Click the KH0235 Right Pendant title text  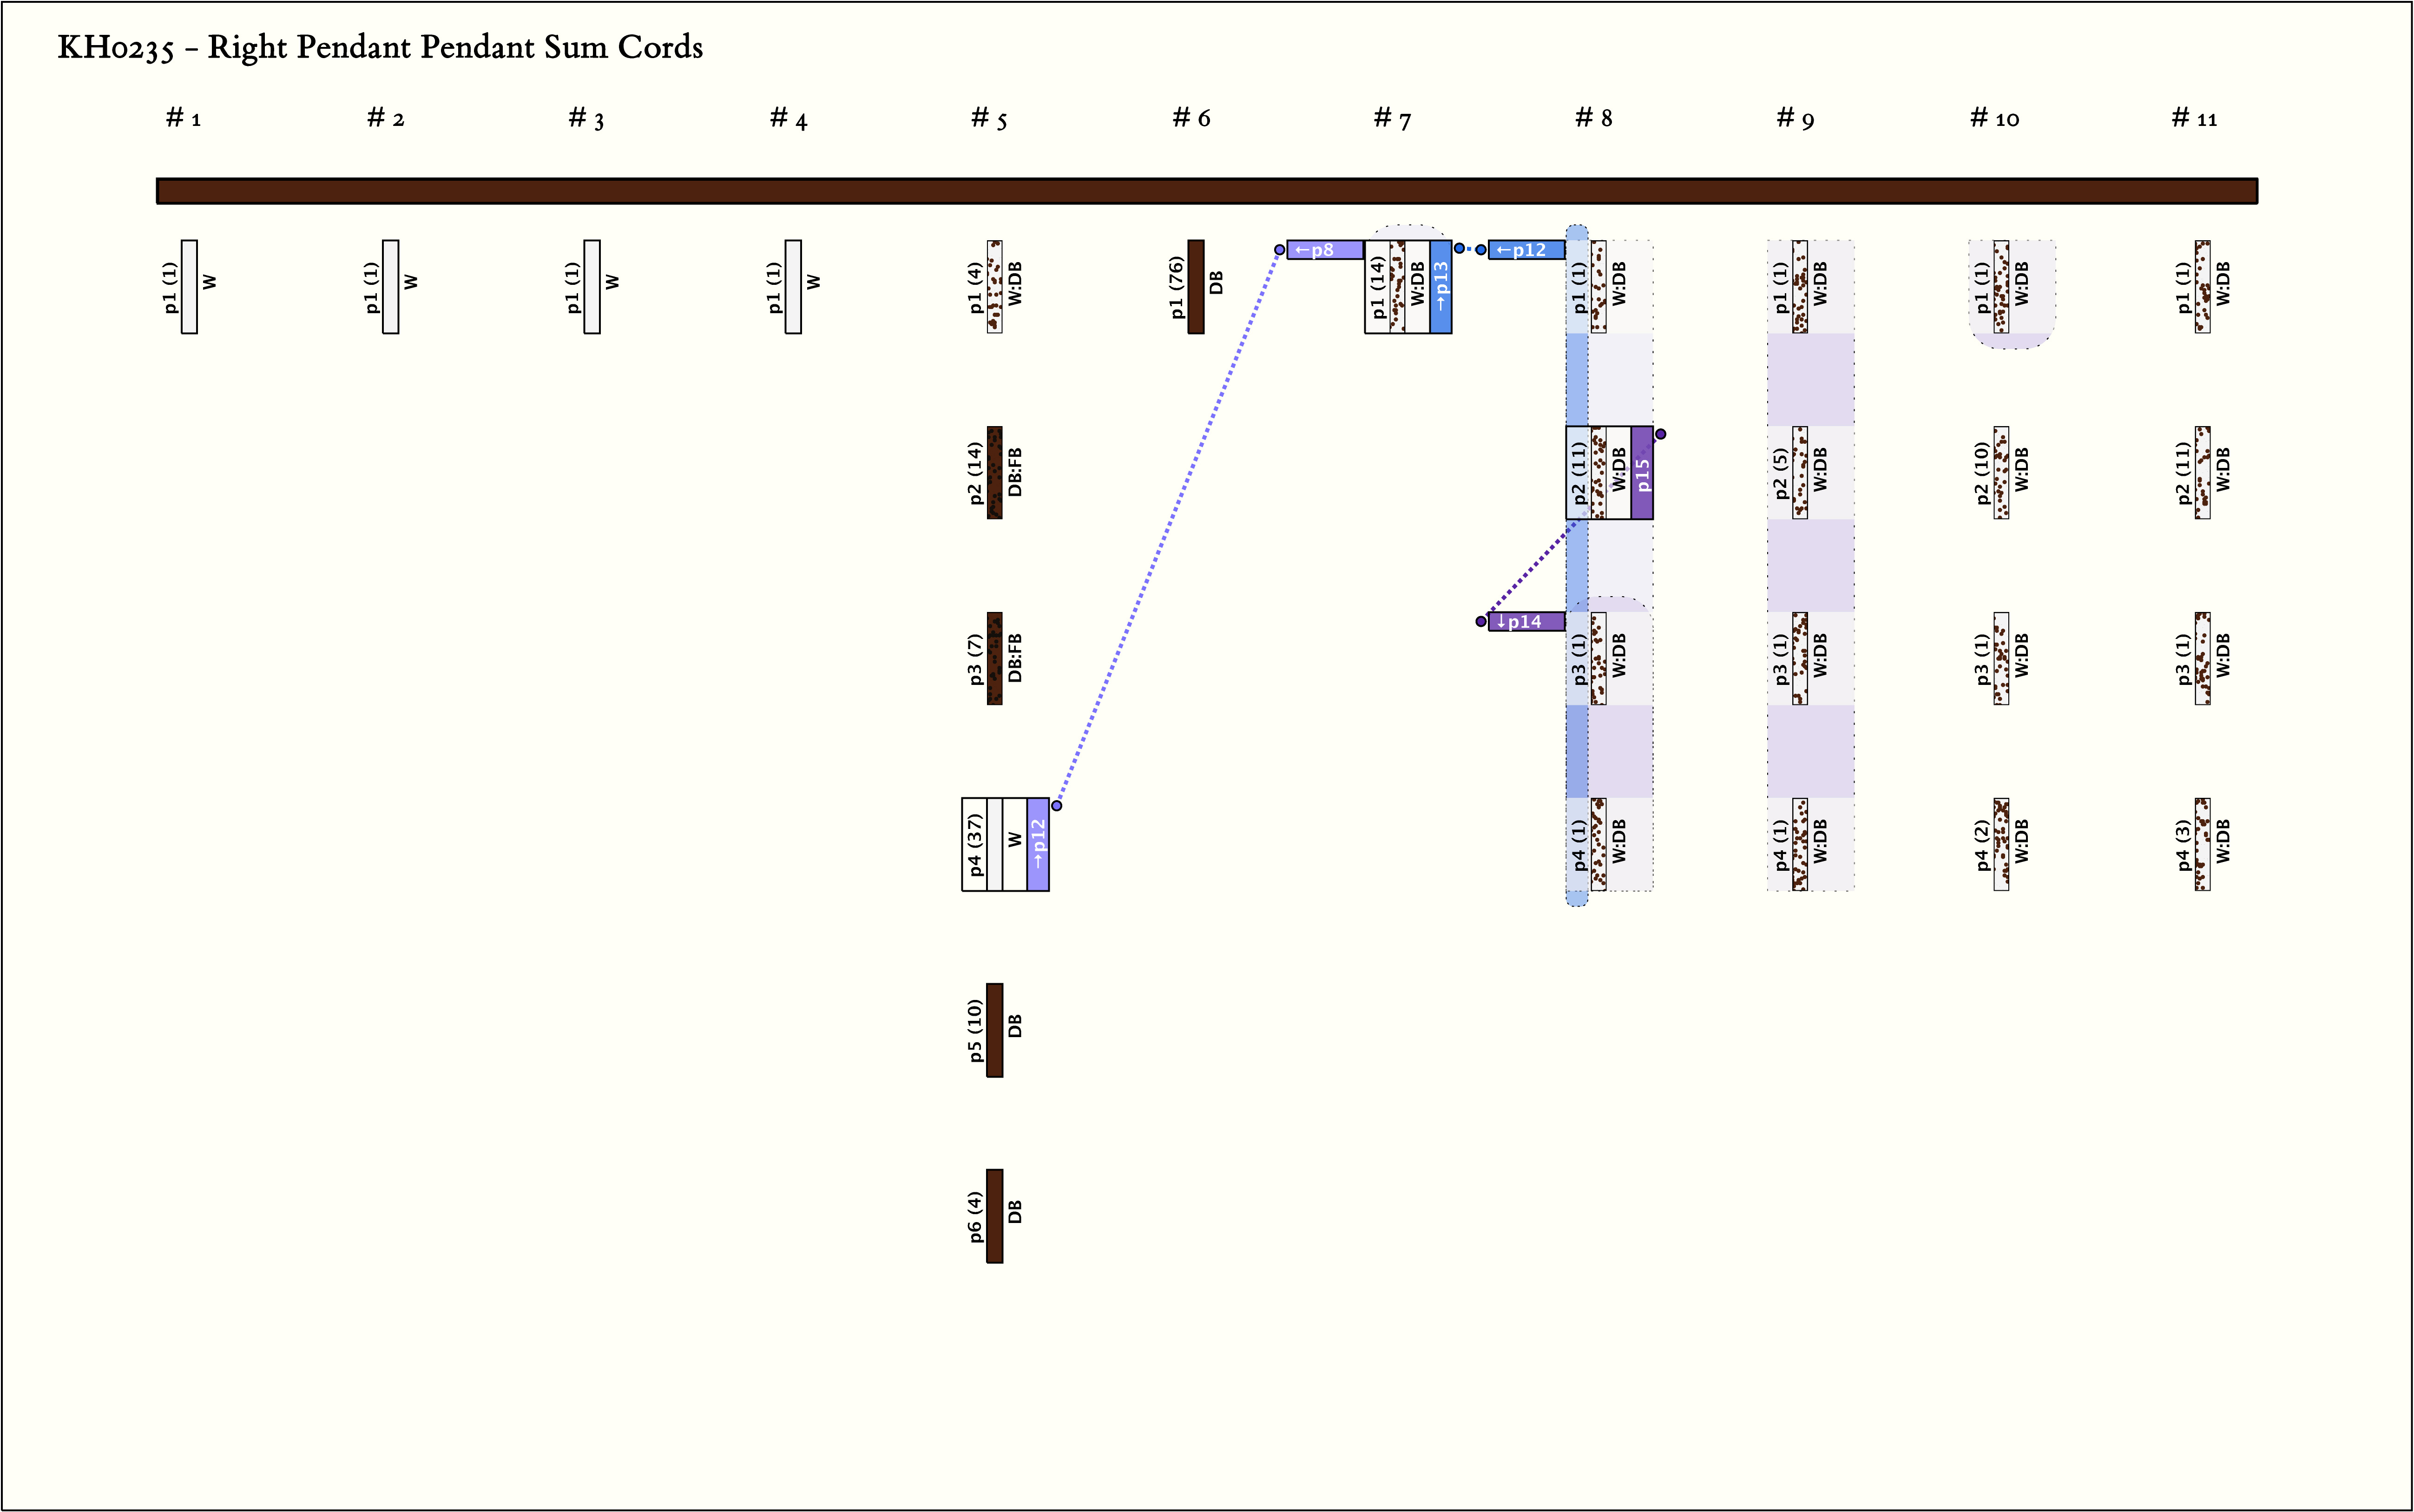point(380,47)
